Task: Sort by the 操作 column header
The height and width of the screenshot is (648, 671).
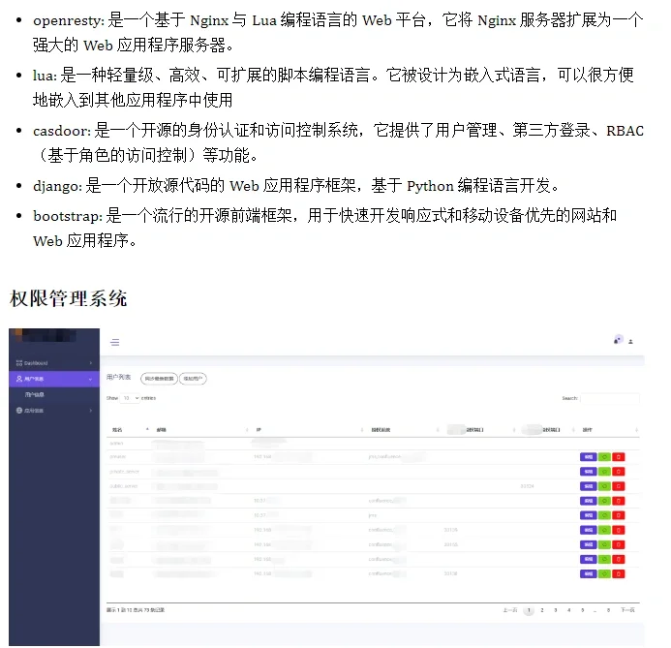Action: pos(587,430)
